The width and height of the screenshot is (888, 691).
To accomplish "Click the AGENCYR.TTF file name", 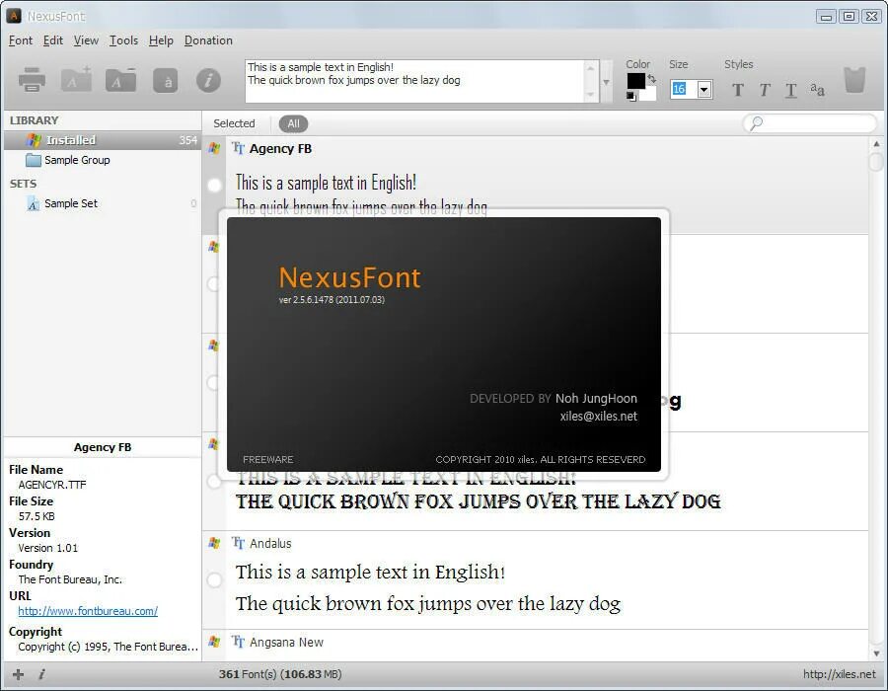I will [52, 485].
